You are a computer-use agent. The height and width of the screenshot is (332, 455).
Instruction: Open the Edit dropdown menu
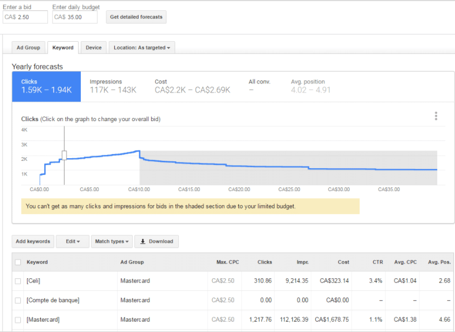(x=72, y=241)
